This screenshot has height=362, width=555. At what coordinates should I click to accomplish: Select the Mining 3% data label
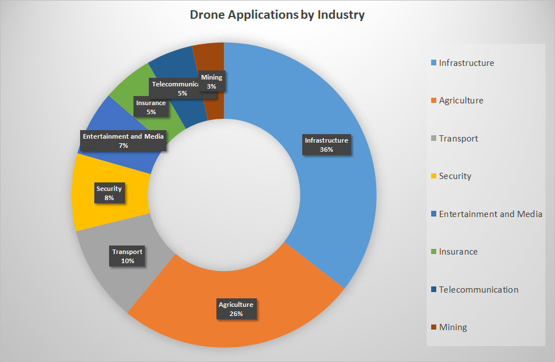coord(212,81)
